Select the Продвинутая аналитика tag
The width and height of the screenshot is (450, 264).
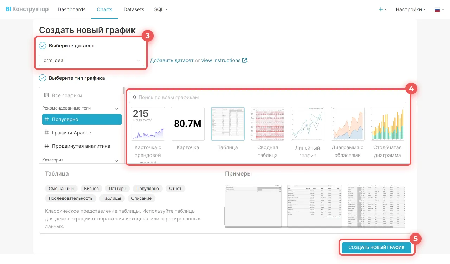click(82, 146)
